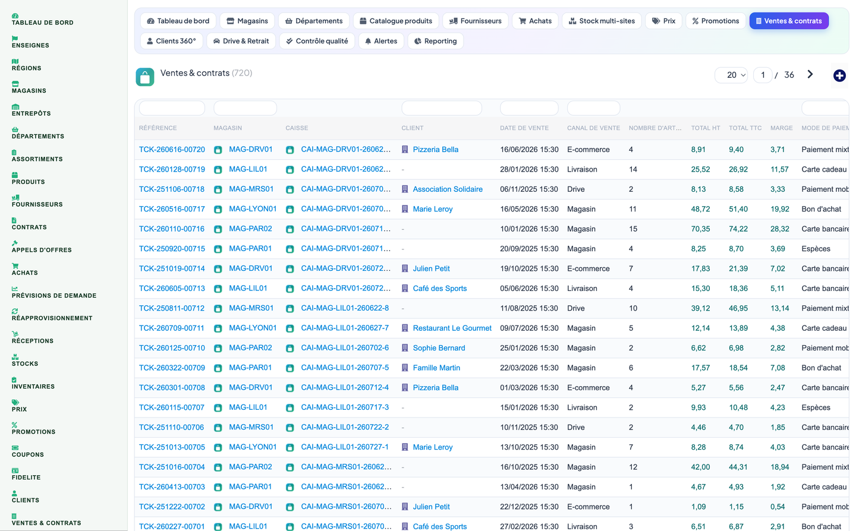Click the page number input
Screen dimensions: 859x531
763,75
